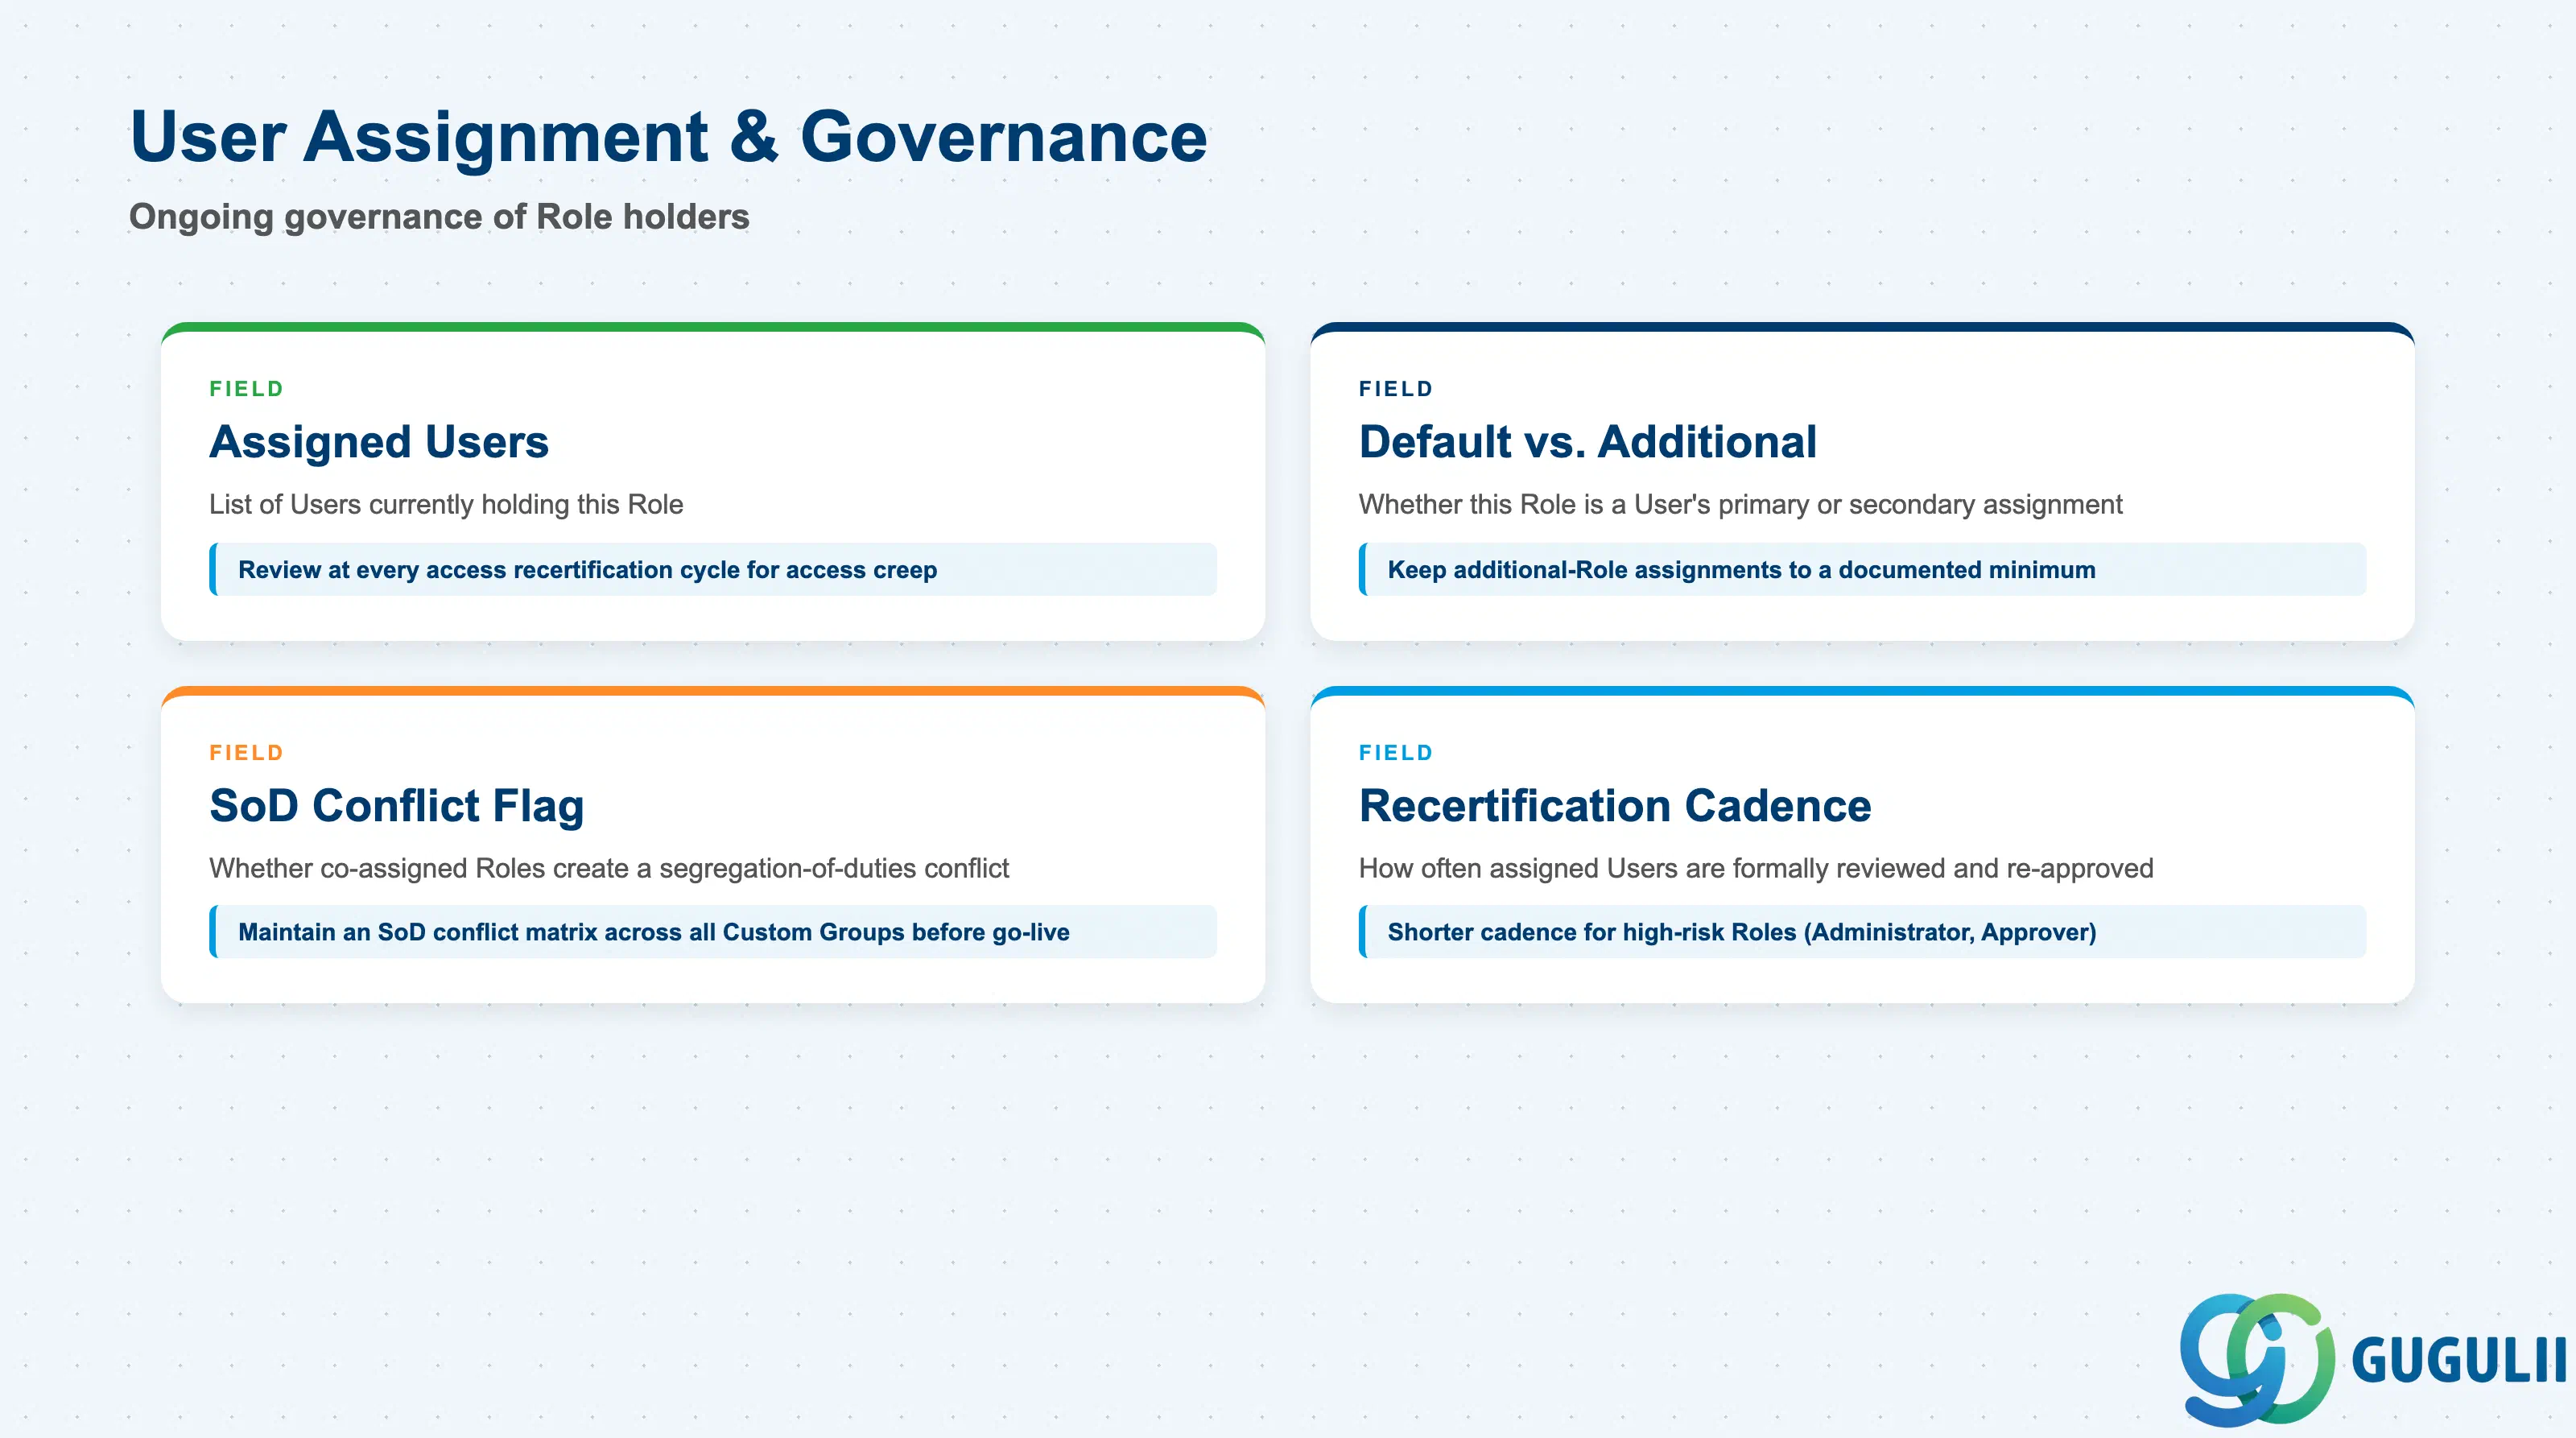This screenshot has height=1438, width=2576.
Task: Click the SoD conflict matrix tip box
Action: [713, 932]
